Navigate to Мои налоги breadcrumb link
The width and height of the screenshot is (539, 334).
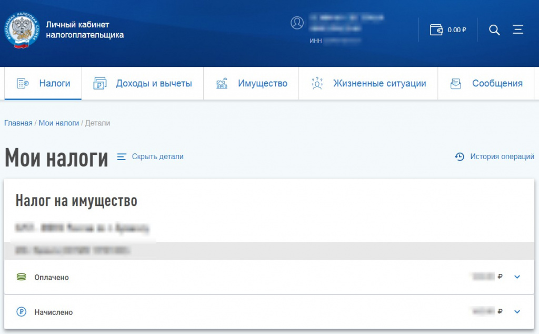pyautogui.click(x=58, y=123)
